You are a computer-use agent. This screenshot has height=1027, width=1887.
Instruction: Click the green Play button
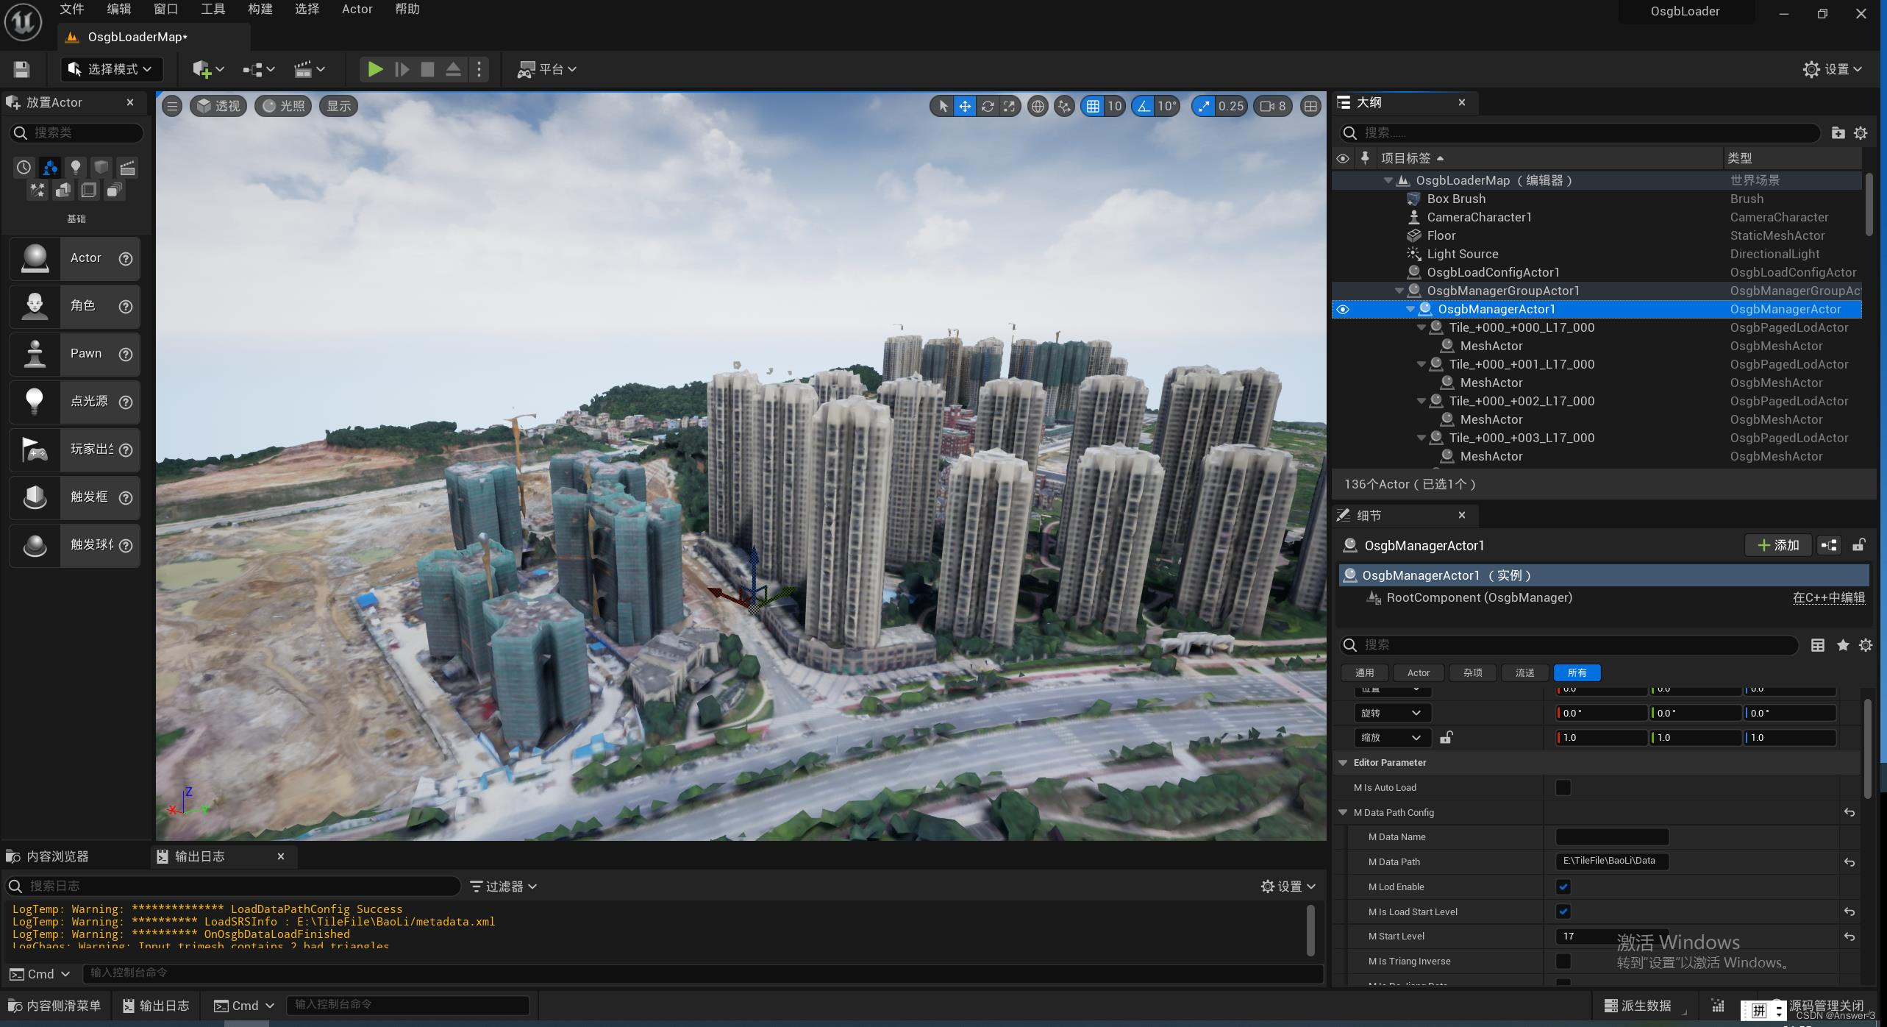point(375,69)
